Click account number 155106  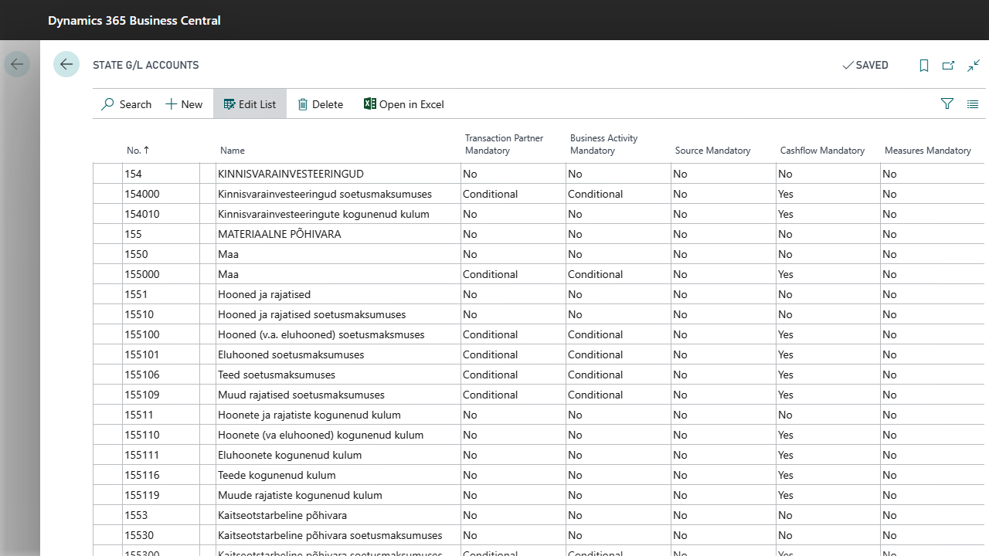point(161,375)
